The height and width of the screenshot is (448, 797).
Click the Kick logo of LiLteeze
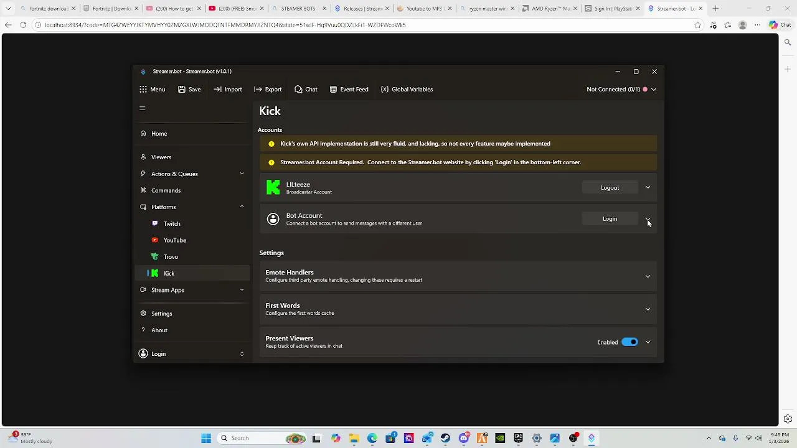tap(273, 188)
